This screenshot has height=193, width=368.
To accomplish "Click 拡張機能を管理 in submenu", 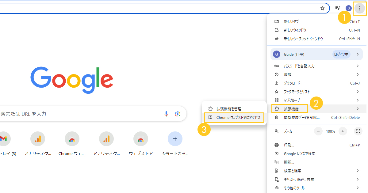I will coord(234,109).
